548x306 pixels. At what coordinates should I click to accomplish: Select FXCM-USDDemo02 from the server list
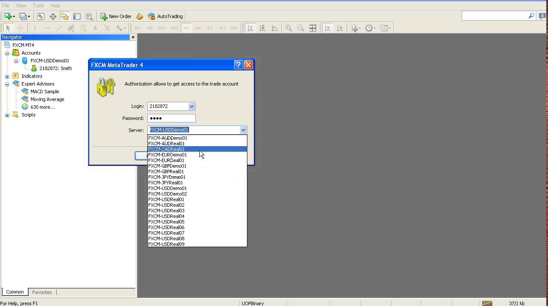[x=197, y=194]
